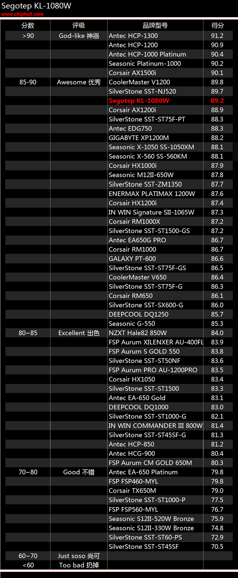Click Seasonic M12II-650W entry
The height and width of the screenshot is (578, 238).
[x=141, y=175]
